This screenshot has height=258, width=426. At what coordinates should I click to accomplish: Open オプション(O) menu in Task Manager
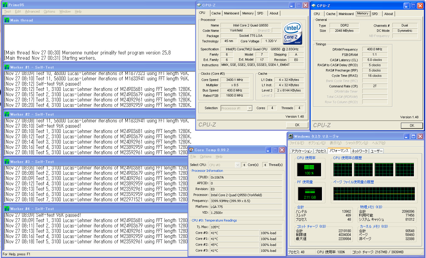pos(317,143)
